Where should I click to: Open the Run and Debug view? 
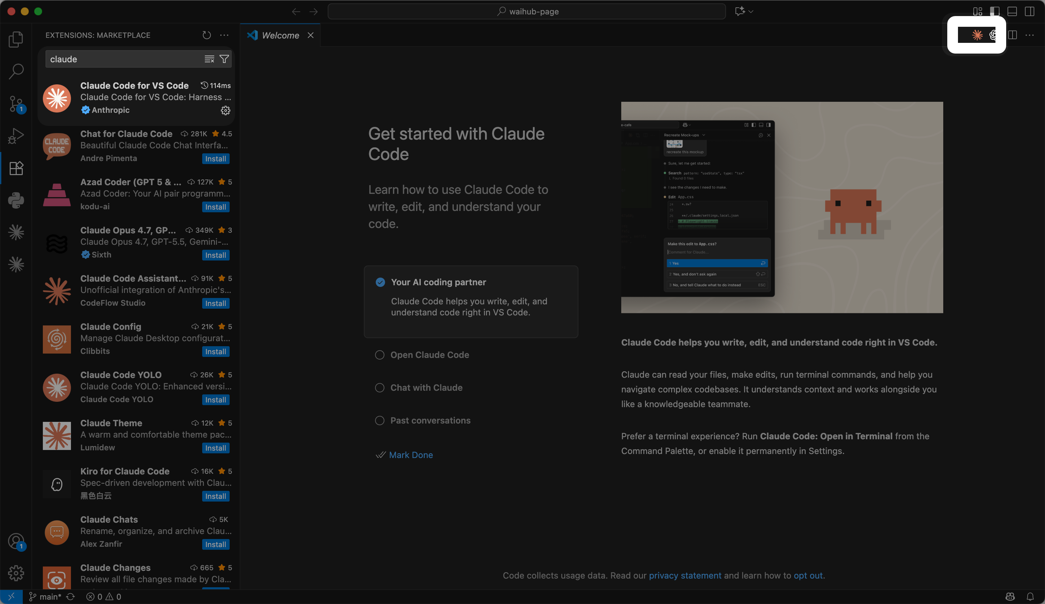click(16, 136)
